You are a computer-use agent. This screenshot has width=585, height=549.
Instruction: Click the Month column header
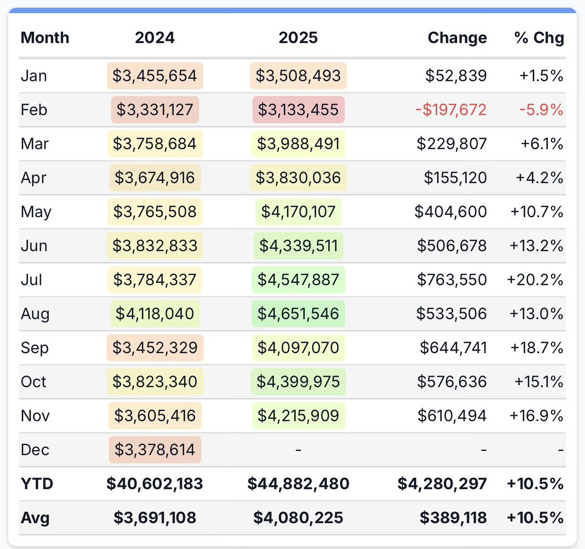click(45, 38)
